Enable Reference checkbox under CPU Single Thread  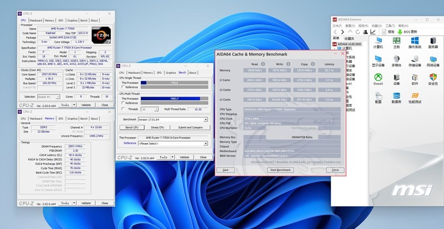(x=123, y=87)
